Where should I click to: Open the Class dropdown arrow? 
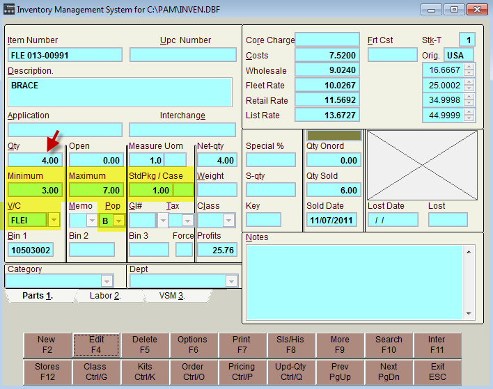pyautogui.click(x=228, y=221)
